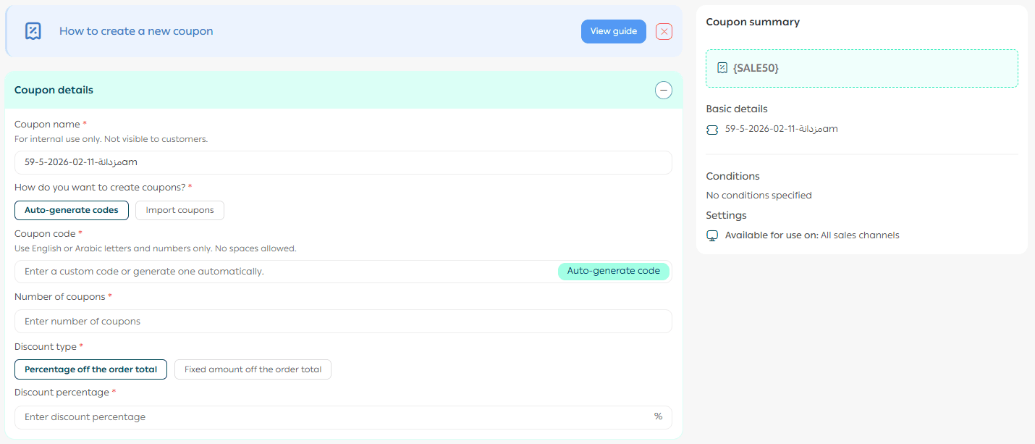The image size is (1035, 444).
Task: Click the Coupon details header title
Action: (54, 91)
